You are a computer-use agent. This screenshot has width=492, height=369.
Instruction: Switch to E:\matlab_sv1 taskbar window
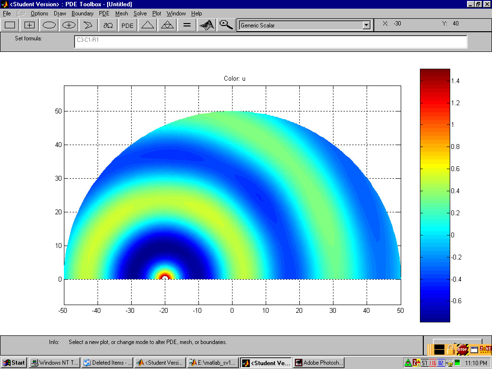click(213, 363)
